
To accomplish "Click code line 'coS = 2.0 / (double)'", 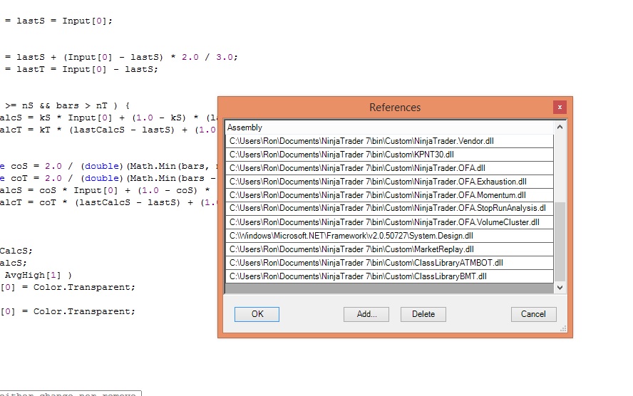I will coord(108,166).
